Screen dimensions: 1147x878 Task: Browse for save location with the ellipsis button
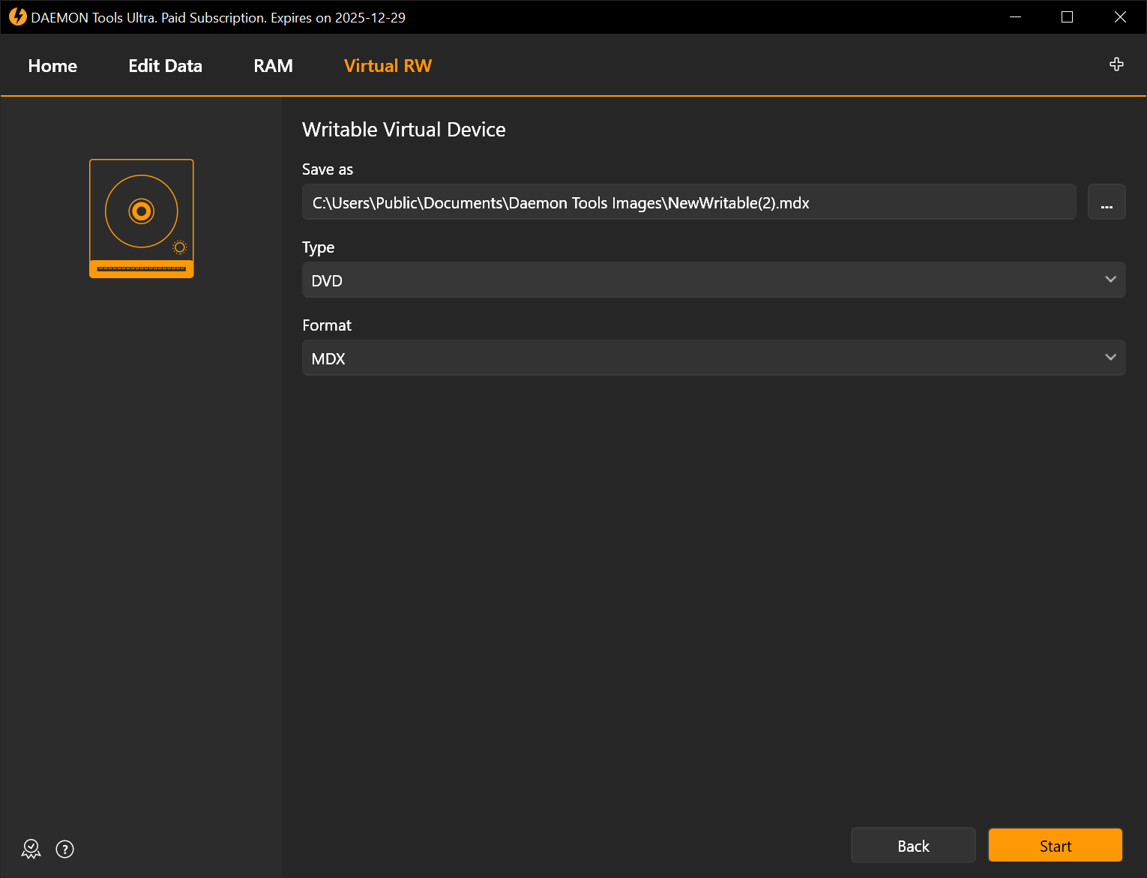(x=1106, y=202)
